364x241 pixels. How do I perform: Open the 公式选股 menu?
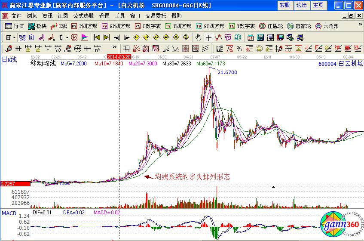pos(83,15)
